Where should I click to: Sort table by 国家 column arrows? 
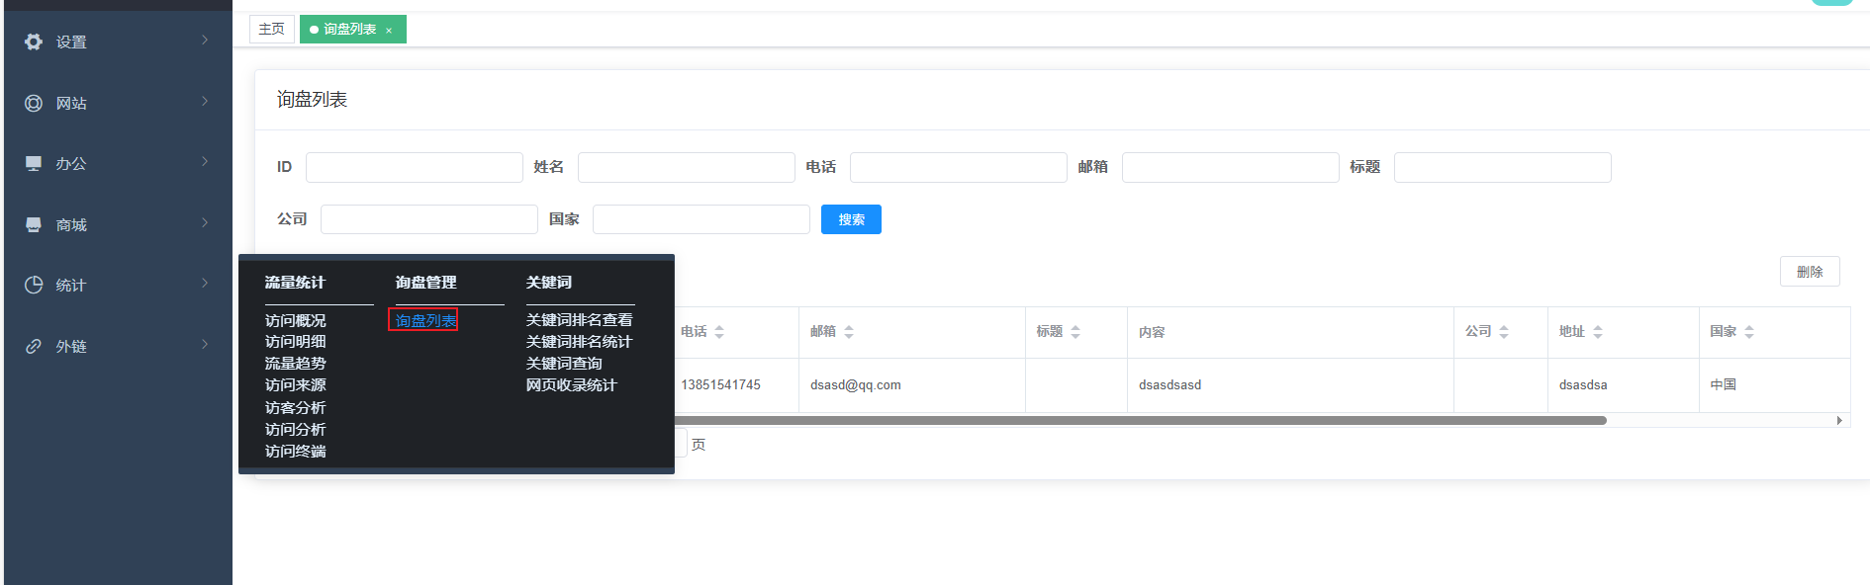tap(1749, 332)
